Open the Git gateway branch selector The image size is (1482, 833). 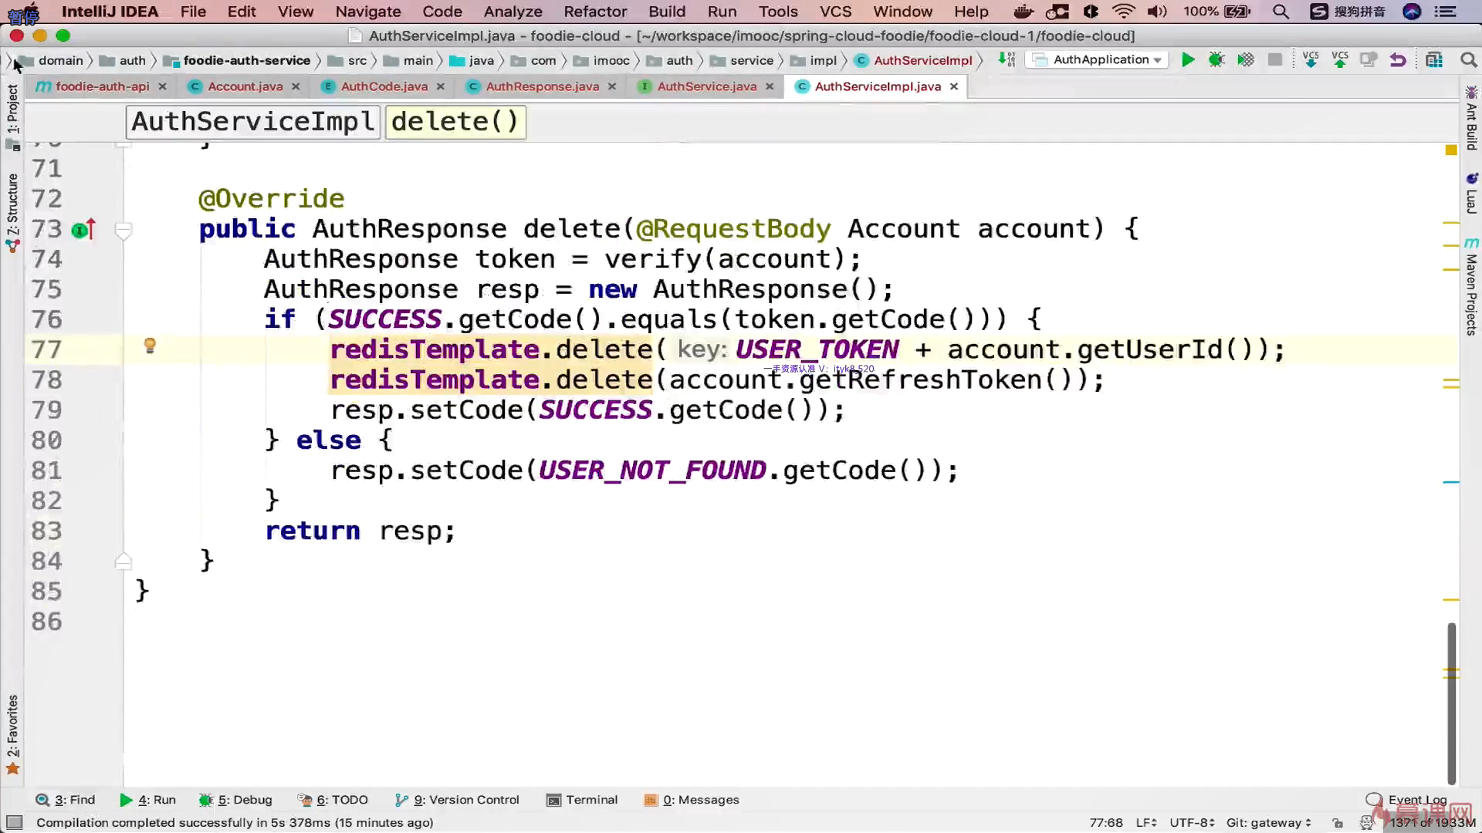pyautogui.click(x=1268, y=822)
